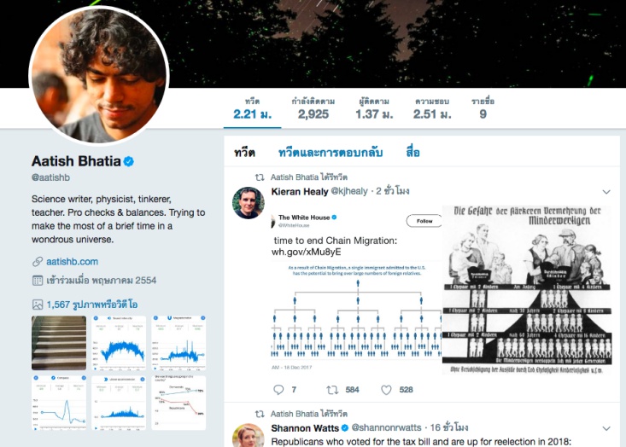
Task: Click the photo icon next to 1,567 media count
Action: (37, 305)
